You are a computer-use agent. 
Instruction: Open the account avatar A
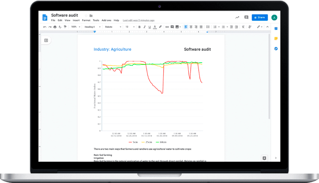coord(274,17)
